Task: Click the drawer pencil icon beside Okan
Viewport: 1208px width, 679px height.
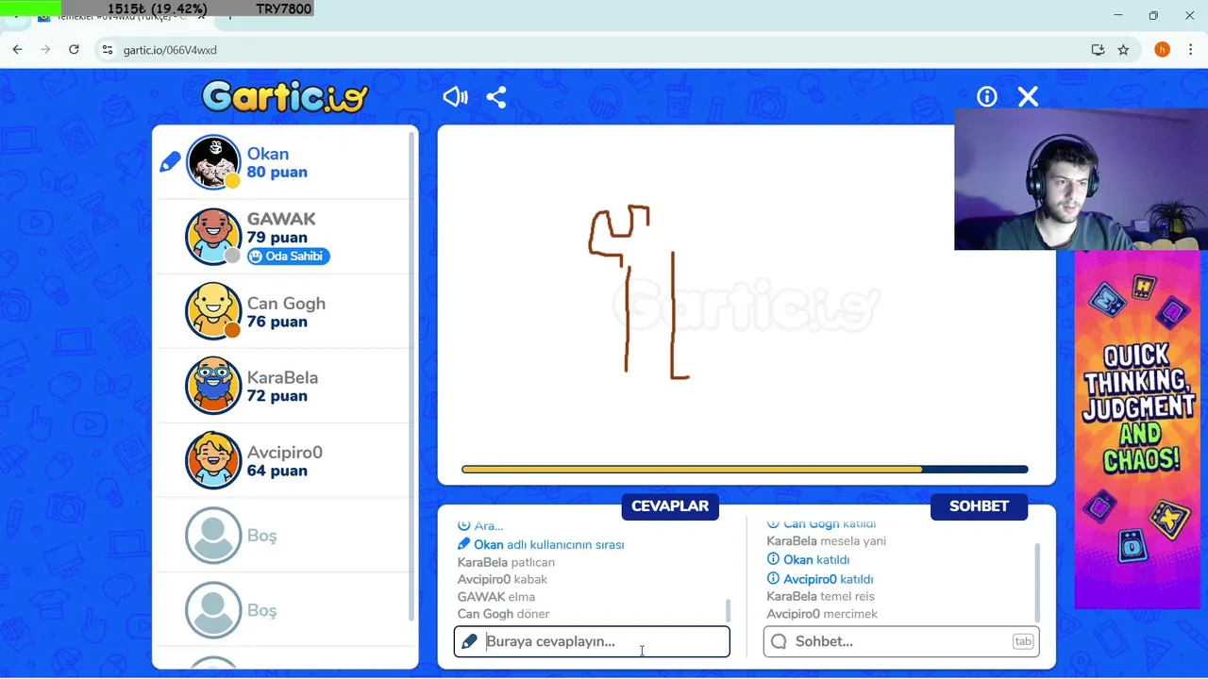Action: (170, 162)
